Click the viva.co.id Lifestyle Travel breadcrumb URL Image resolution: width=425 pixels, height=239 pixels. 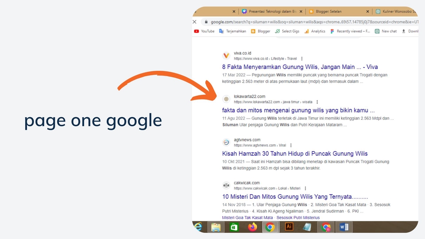tap(265, 58)
